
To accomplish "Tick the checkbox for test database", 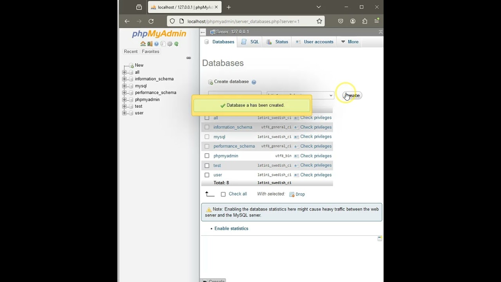I will pos(207,165).
